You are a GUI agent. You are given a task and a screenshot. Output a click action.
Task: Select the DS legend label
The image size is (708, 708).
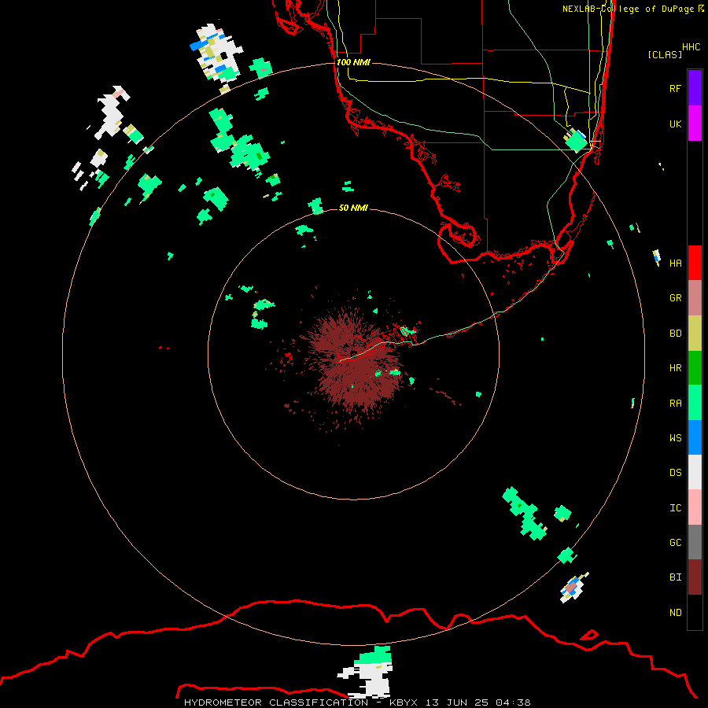675,473
